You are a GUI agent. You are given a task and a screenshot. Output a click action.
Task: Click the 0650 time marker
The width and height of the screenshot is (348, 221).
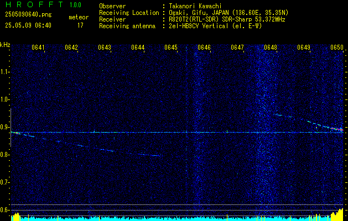tap(337, 48)
